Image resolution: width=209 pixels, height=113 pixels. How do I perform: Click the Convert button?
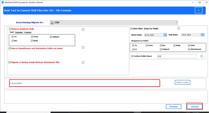click(x=195, y=107)
